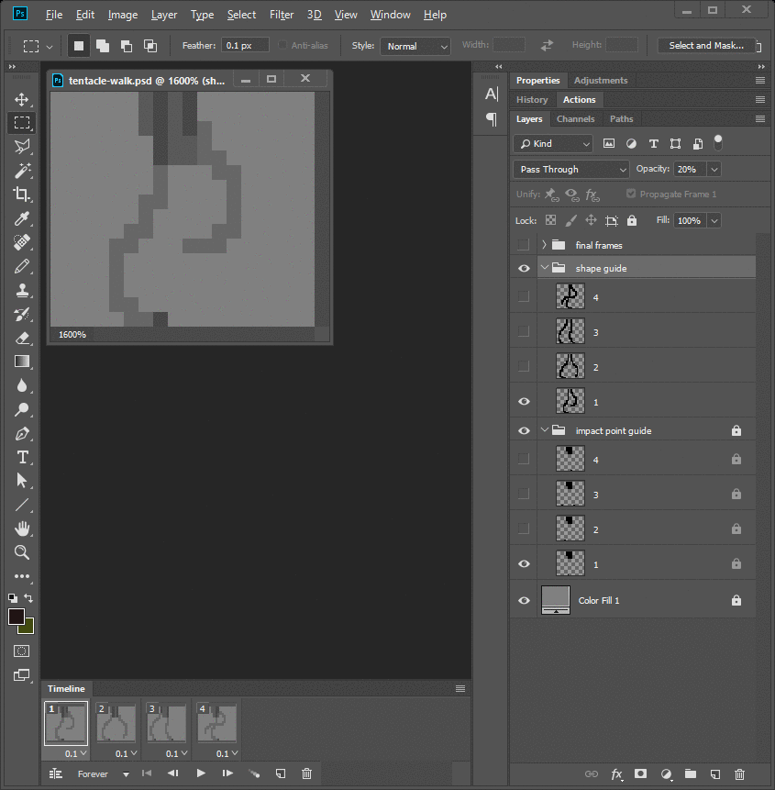
Task: Click the Create new layer icon
Action: click(715, 774)
